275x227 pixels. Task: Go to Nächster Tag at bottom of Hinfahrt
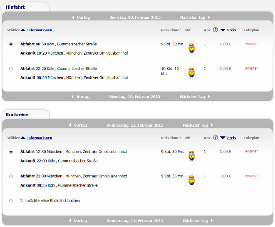click(x=193, y=97)
